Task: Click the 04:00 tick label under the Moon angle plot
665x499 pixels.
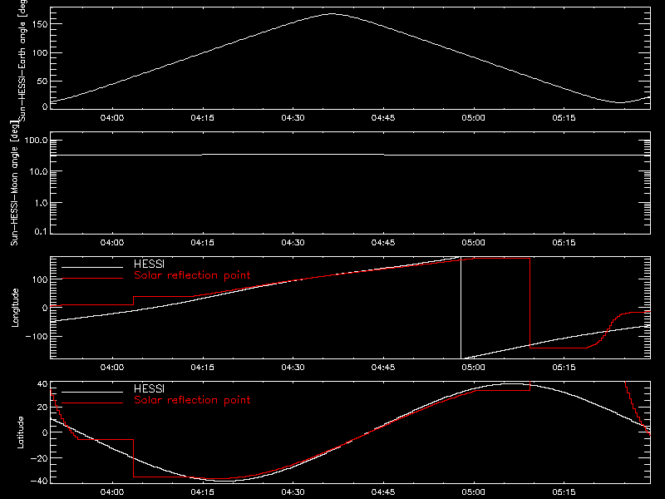Action: pyautogui.click(x=112, y=243)
